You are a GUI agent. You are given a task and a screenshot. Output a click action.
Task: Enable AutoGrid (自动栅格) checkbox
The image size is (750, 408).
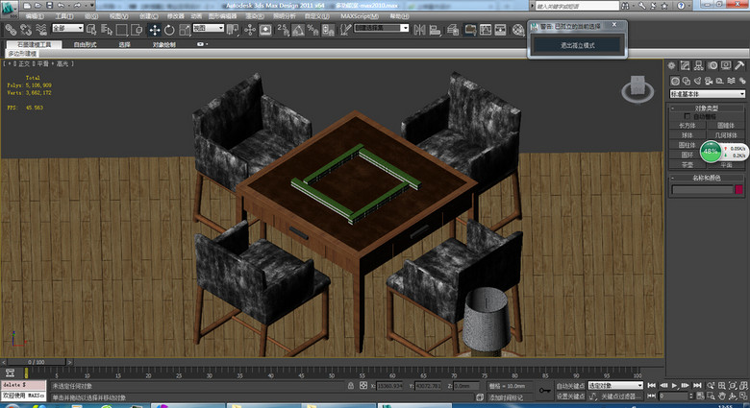pyautogui.click(x=687, y=116)
